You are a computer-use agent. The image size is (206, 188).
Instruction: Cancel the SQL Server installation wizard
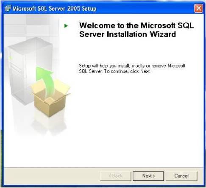181,176
